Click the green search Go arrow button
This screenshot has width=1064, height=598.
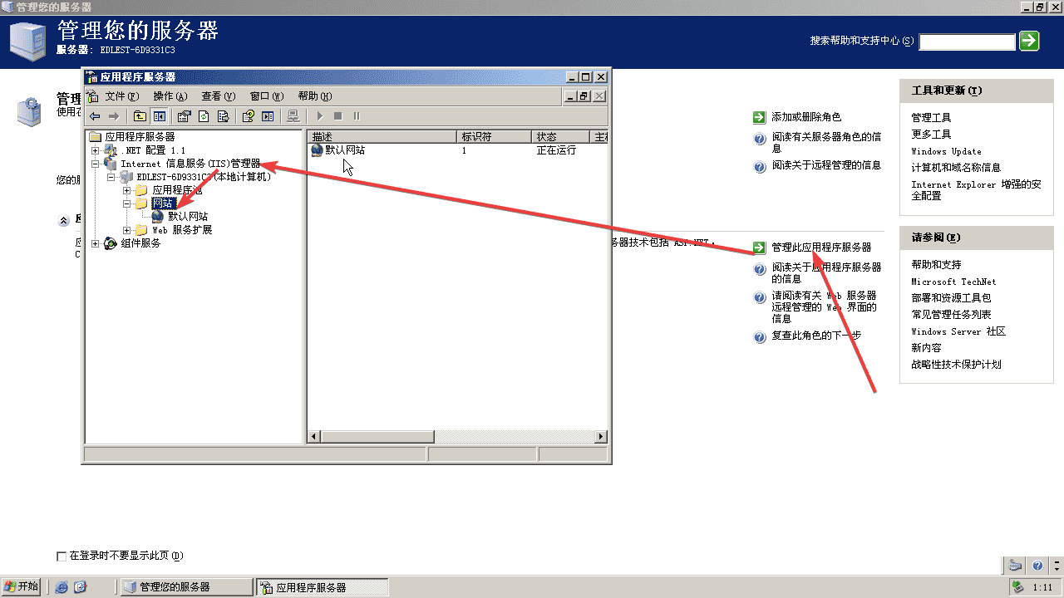(1029, 41)
